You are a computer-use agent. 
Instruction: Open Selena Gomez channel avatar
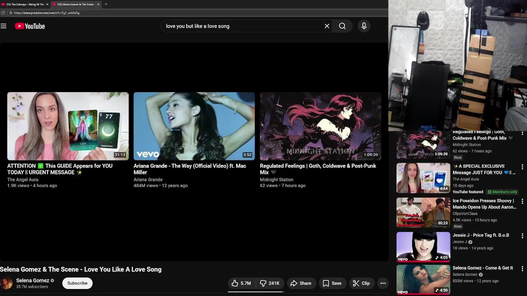[x=6, y=283]
